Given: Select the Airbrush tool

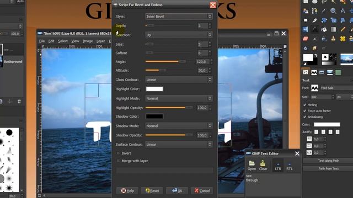Looking at the screenshot, I should click(x=315, y=39).
